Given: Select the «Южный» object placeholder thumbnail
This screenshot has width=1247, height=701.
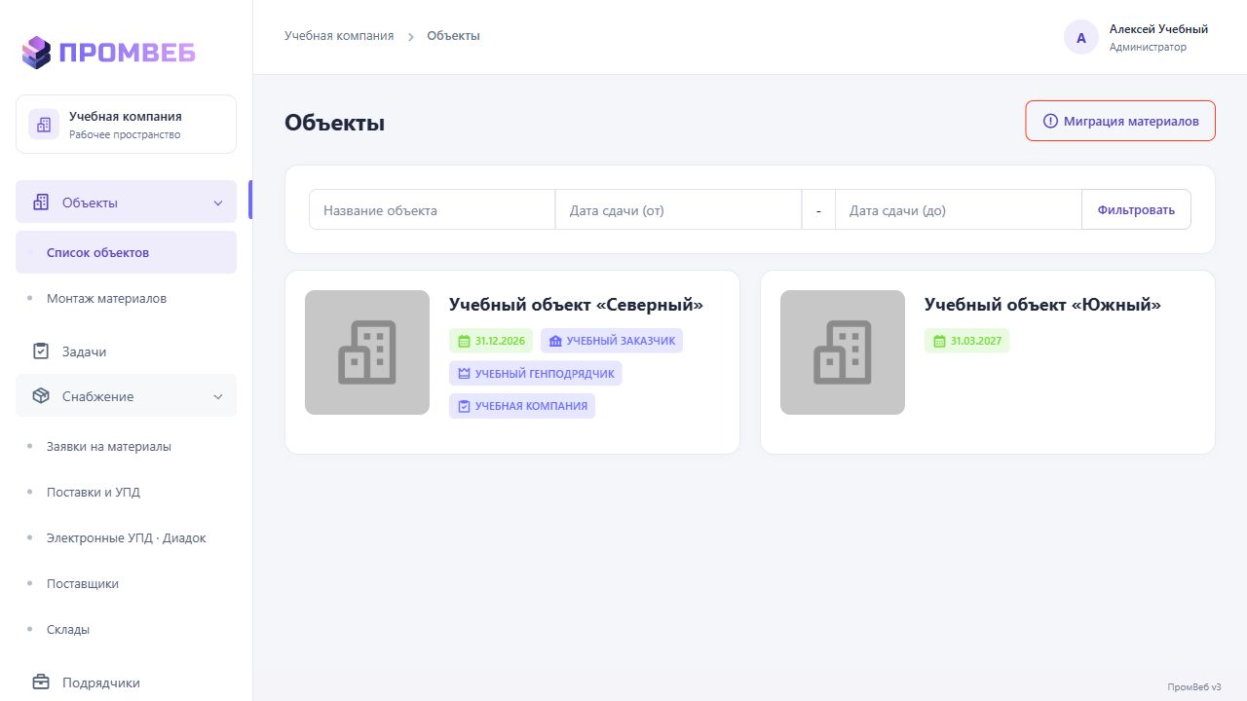Looking at the screenshot, I should (x=843, y=352).
